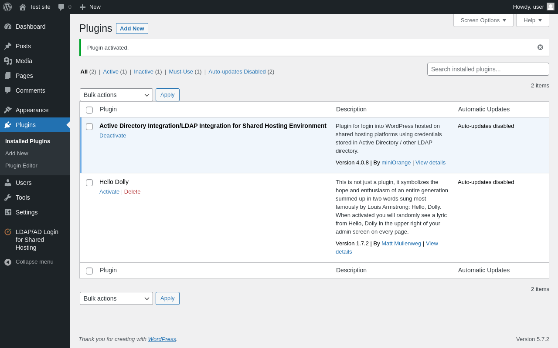Click the comments bubble in admin bar
The width and height of the screenshot is (558, 348).
pos(61,7)
